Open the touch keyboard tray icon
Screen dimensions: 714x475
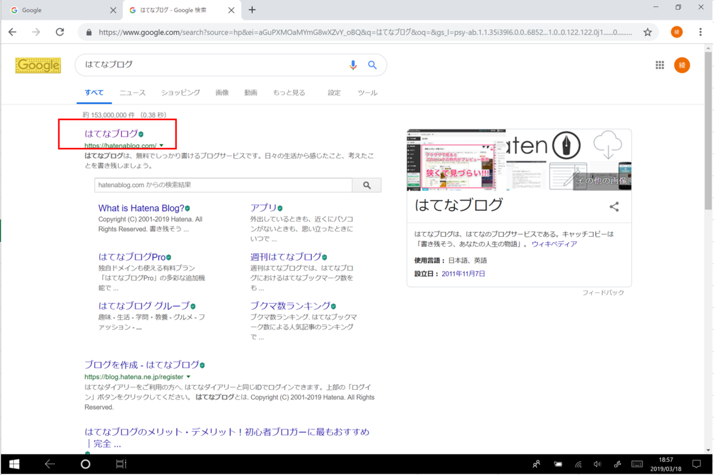637,464
